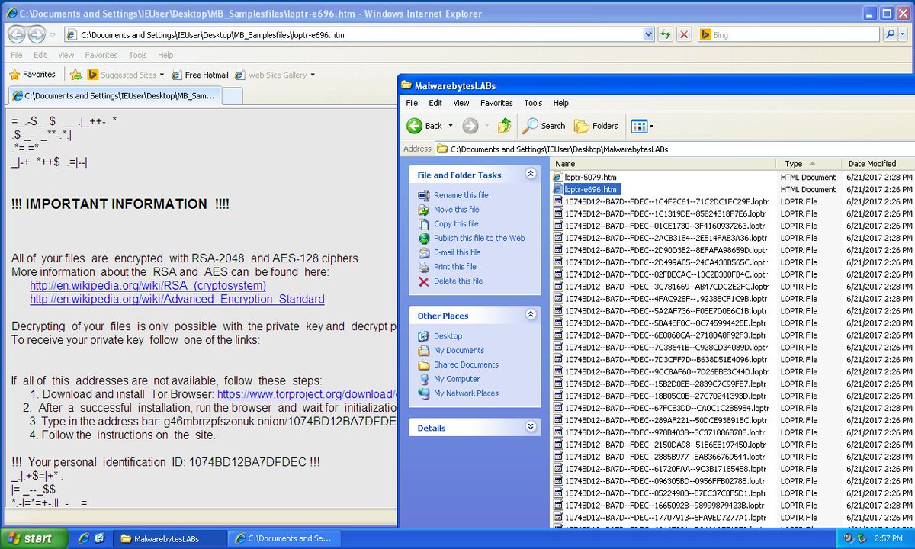Toggle the Folders pane button
Viewport: 915px width, 549px height.
click(x=596, y=126)
